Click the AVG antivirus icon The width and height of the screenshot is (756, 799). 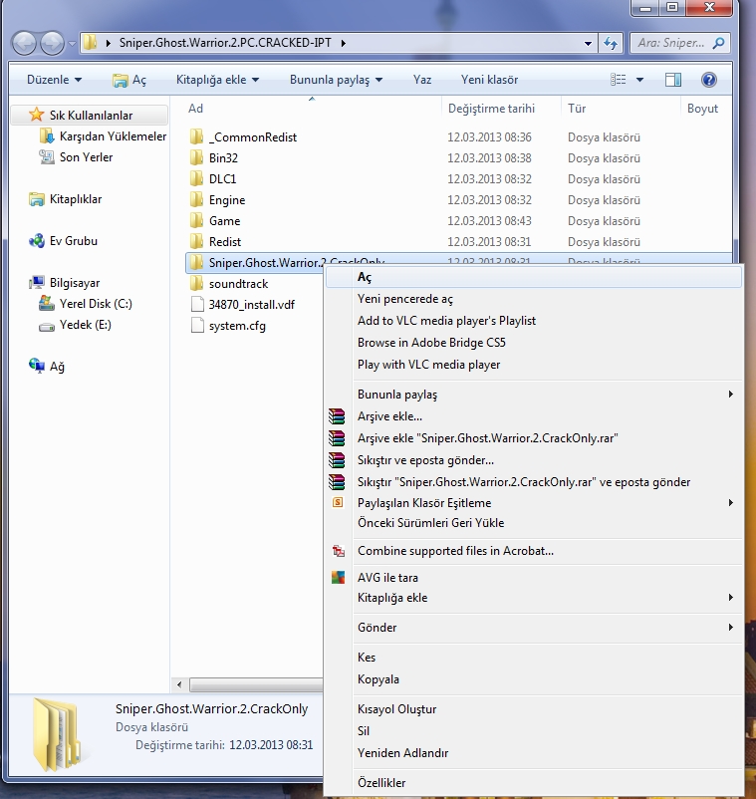coord(338,578)
